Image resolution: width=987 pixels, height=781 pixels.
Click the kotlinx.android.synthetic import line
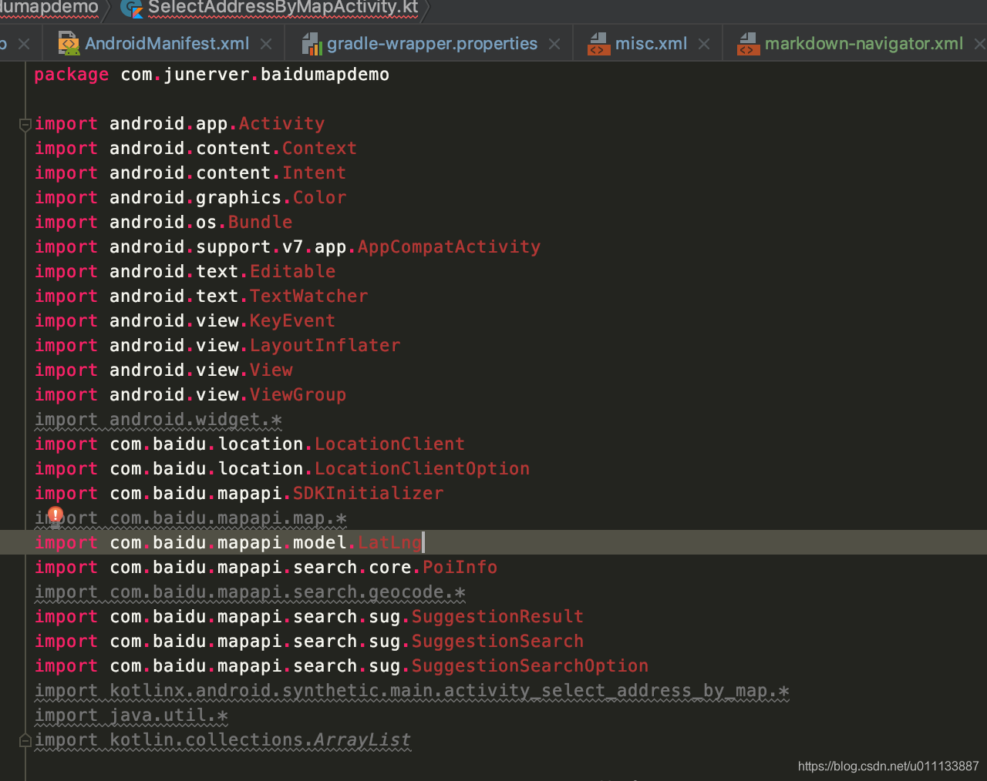412,691
